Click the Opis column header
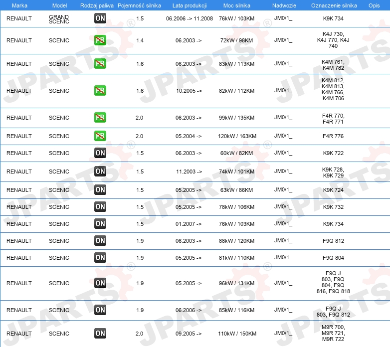Image resolution: width=390 pixels, height=347 pixels. (x=374, y=5)
